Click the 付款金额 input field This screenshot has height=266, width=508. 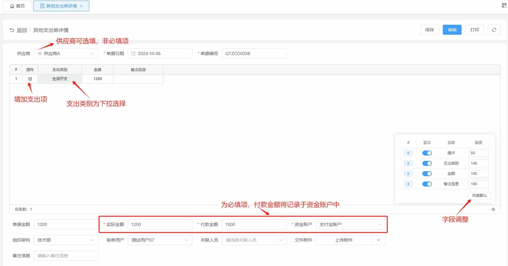(x=254, y=224)
